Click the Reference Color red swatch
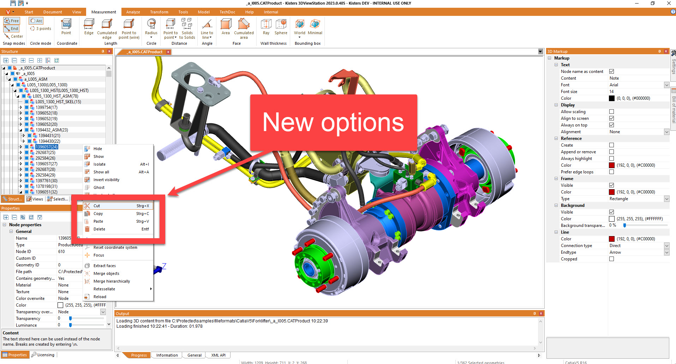The width and height of the screenshot is (676, 364). [612, 165]
